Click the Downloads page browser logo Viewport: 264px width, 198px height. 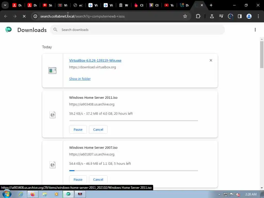point(9,30)
